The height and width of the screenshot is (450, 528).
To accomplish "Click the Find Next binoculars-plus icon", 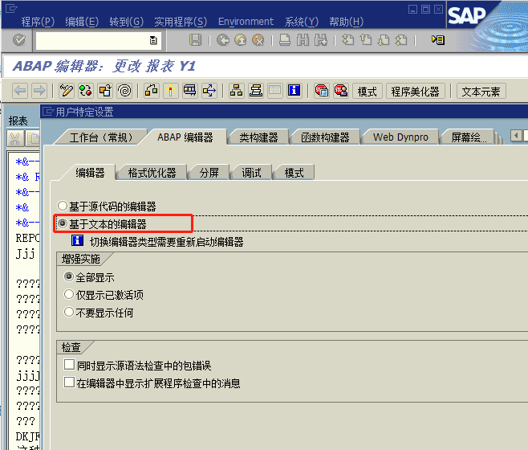I will pos(321,40).
